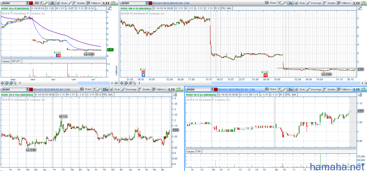Click red color-link box in 1h chart

151,3
